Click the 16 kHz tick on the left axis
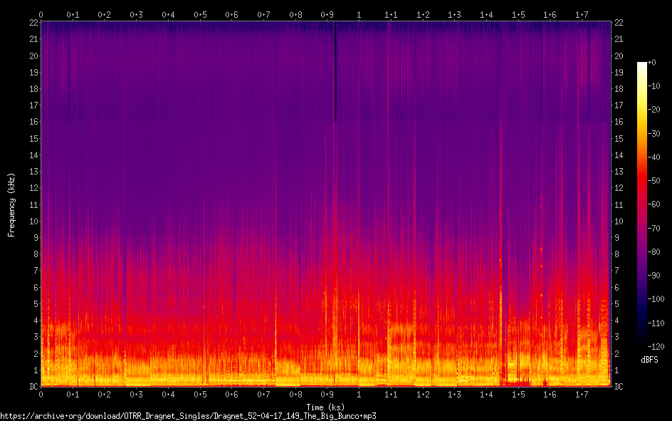672x421 pixels. tap(34, 122)
